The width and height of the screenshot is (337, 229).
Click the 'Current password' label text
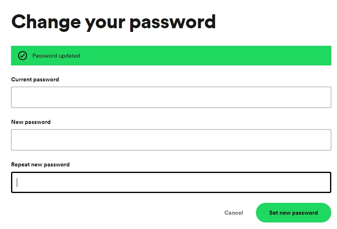coord(35,79)
